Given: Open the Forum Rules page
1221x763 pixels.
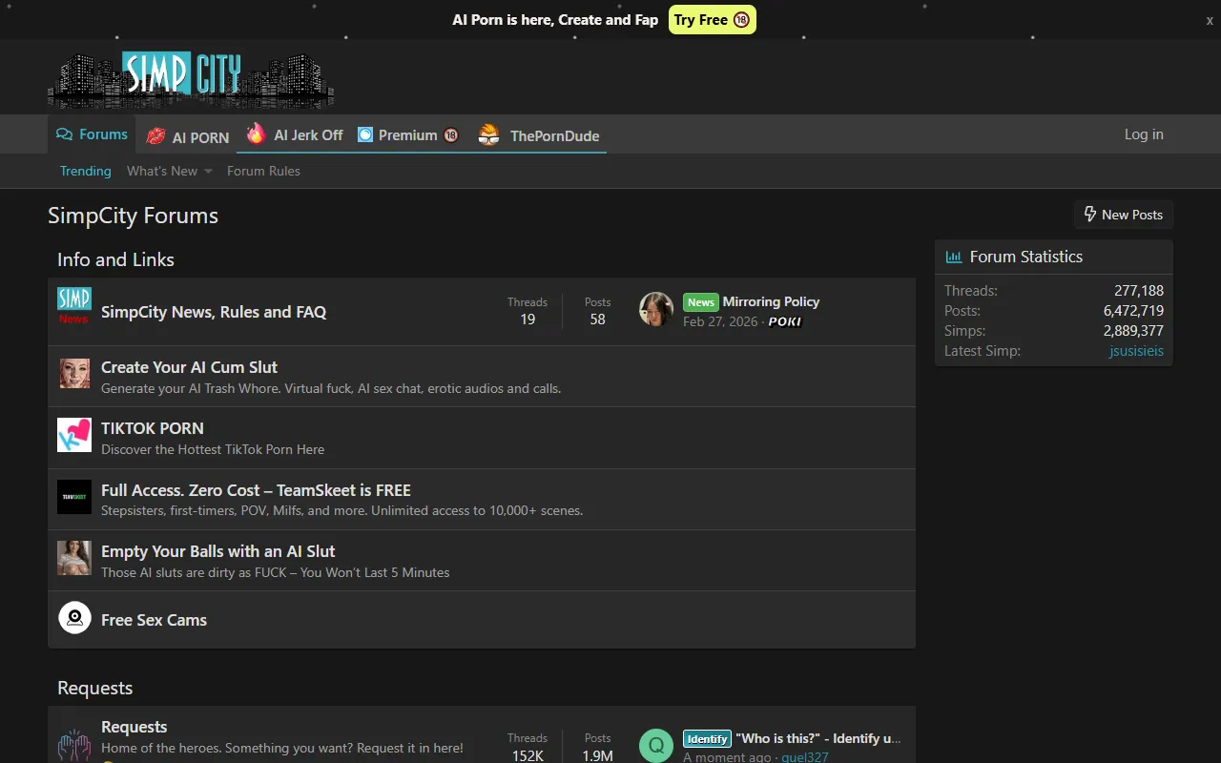Looking at the screenshot, I should 263,171.
